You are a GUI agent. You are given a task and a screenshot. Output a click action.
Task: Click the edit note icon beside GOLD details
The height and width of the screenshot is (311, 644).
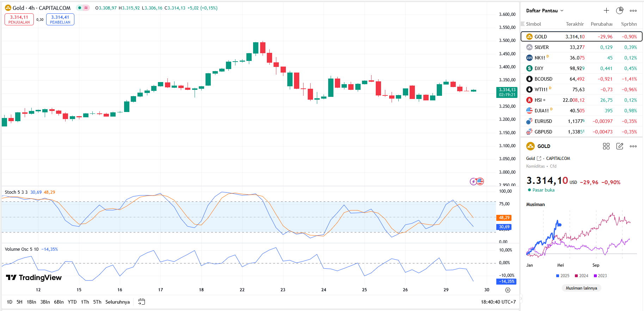pyautogui.click(x=620, y=146)
